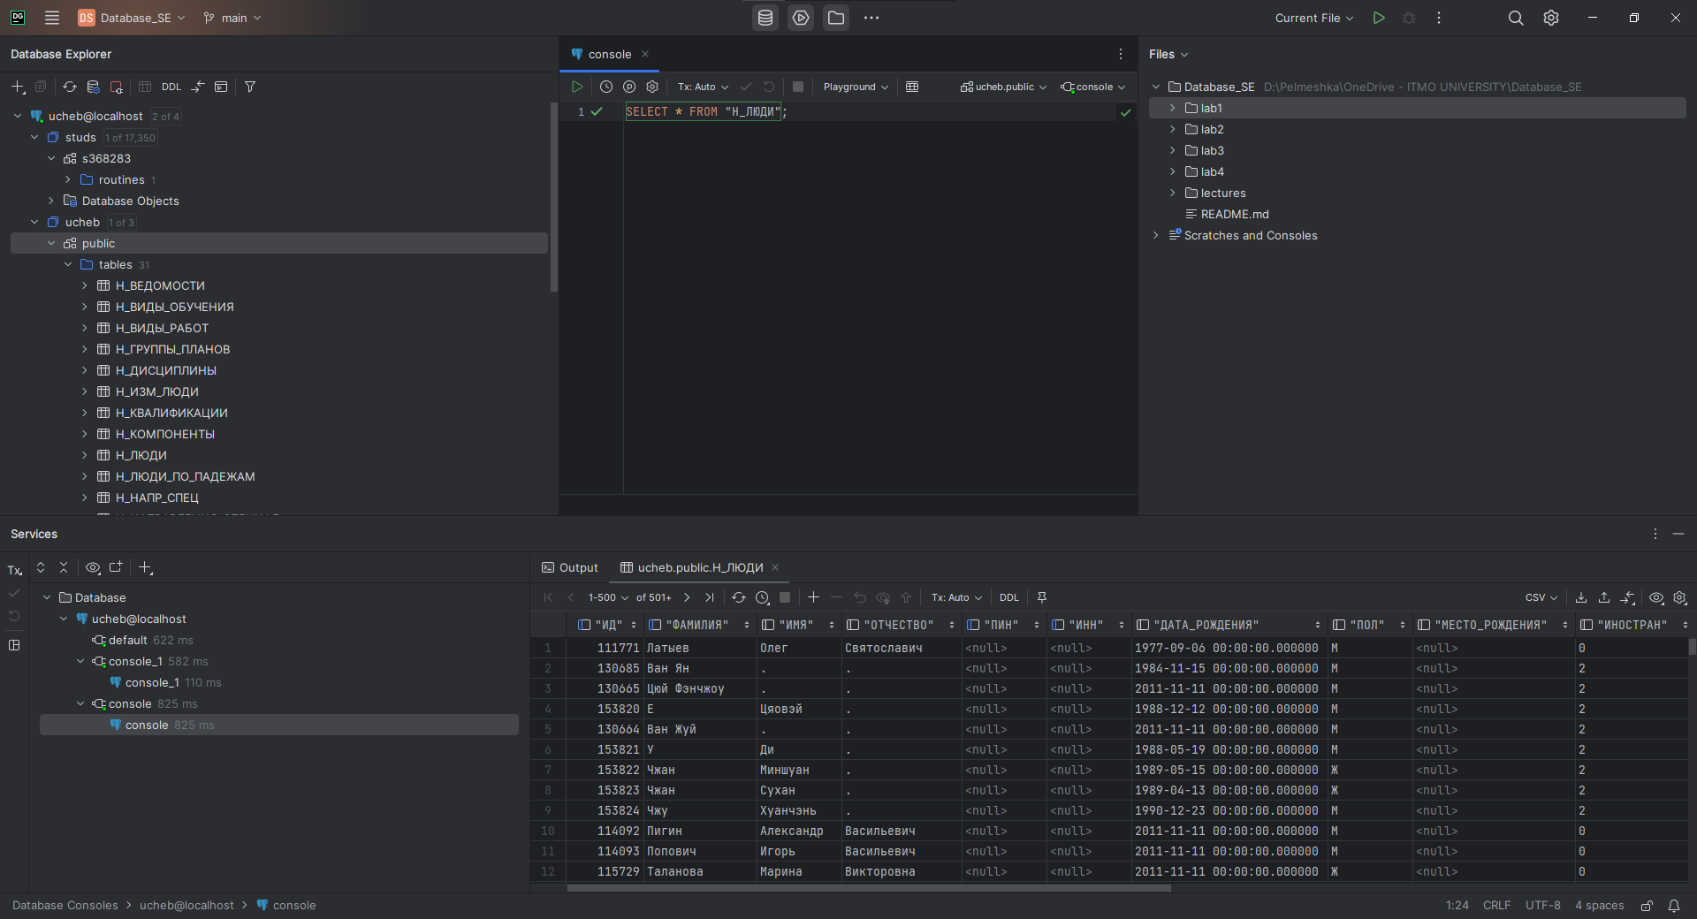Open the main branch dropdown
The height and width of the screenshot is (919, 1697).
[232, 18]
